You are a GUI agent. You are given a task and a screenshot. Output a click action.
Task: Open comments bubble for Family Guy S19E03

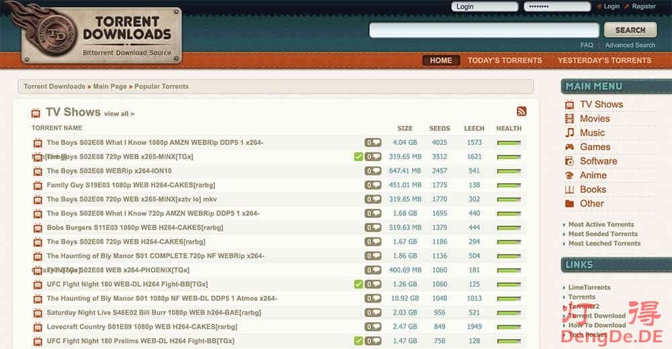[x=372, y=185]
